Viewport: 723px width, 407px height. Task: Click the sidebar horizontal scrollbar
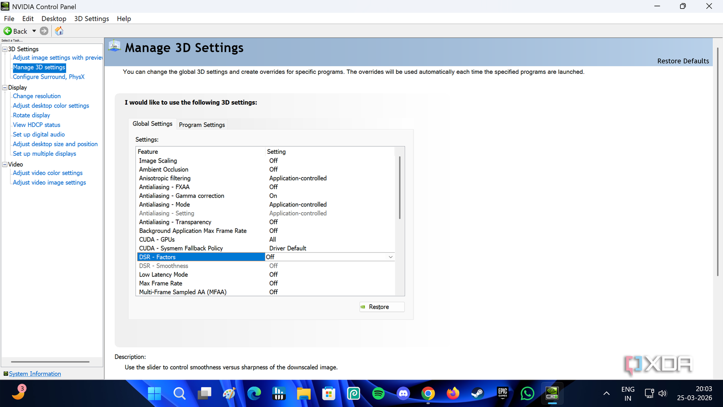(50, 362)
